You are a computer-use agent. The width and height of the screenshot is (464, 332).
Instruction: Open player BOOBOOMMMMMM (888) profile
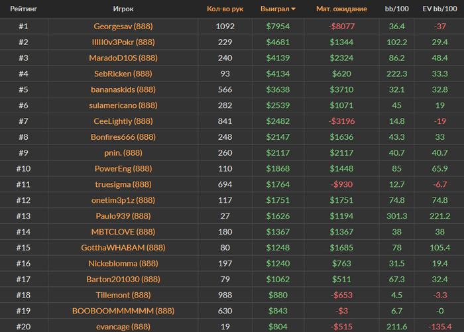(123, 311)
